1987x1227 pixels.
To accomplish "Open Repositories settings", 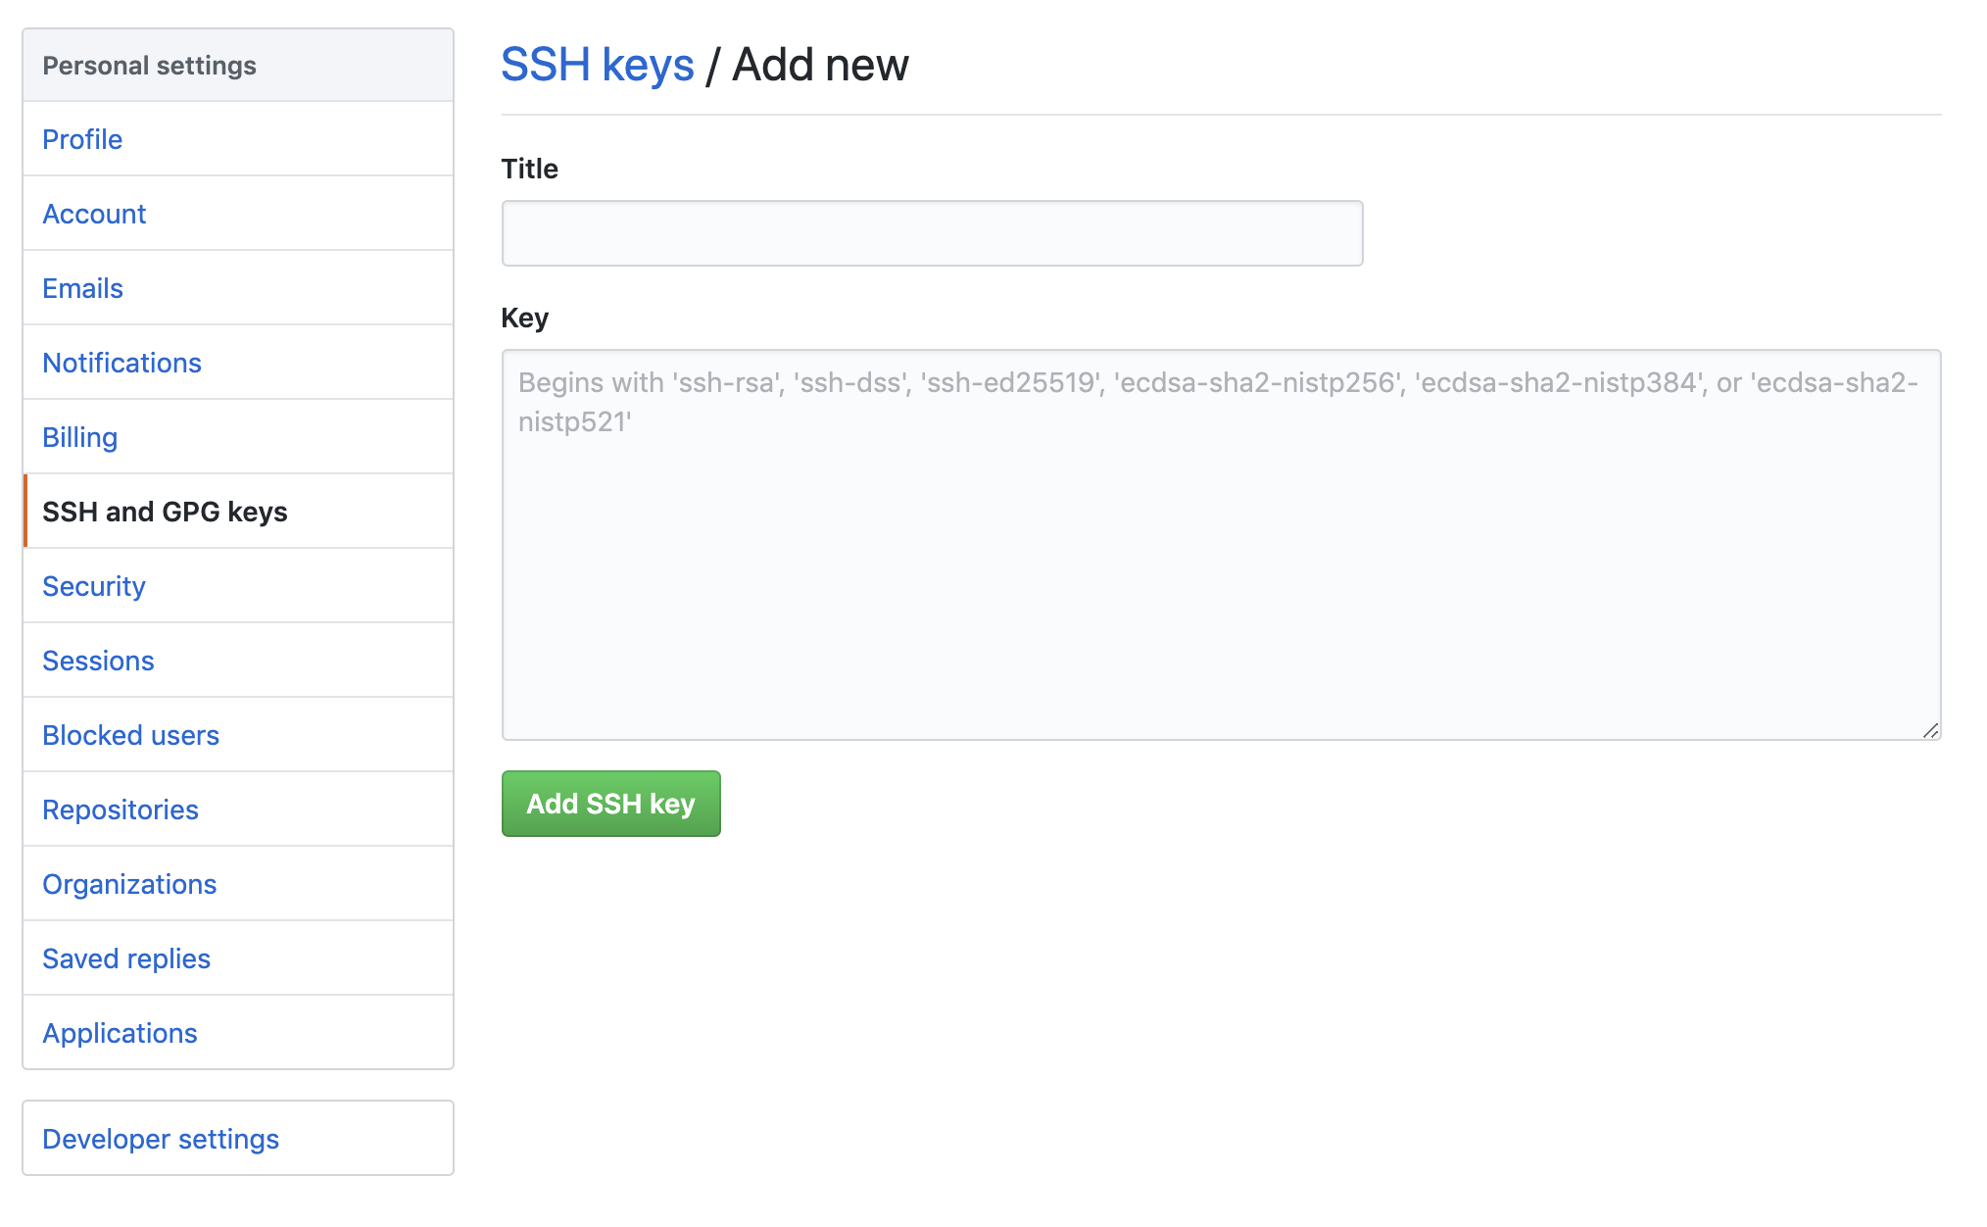I will click(x=120, y=810).
